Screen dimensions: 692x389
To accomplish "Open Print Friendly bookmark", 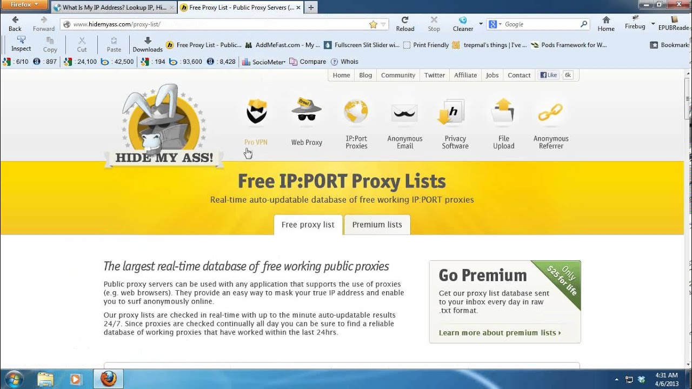I will [x=426, y=45].
